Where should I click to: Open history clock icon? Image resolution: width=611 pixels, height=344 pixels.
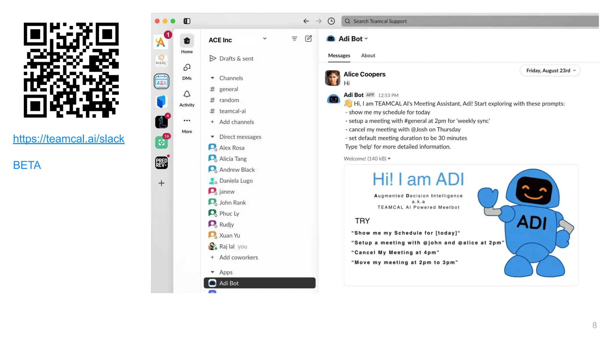point(331,21)
